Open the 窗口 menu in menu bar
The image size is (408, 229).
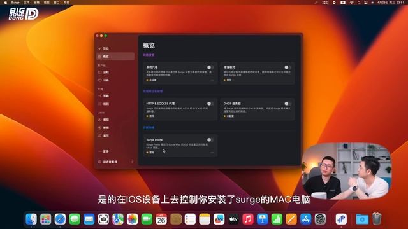(x=57, y=3)
